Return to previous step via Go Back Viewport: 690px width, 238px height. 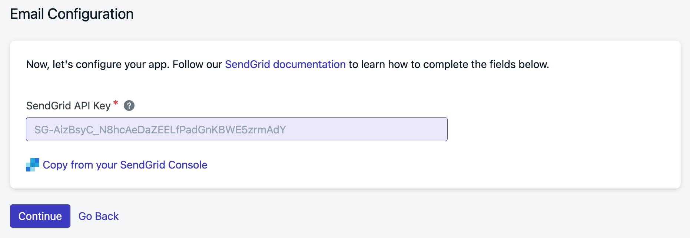(99, 216)
